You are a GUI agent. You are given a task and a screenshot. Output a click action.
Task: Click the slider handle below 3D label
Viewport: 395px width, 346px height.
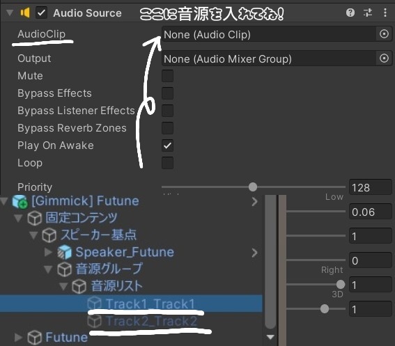325,308
